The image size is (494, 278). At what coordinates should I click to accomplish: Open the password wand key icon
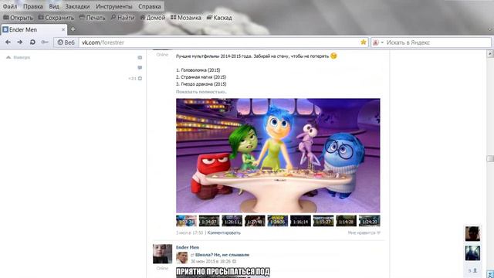45,42
